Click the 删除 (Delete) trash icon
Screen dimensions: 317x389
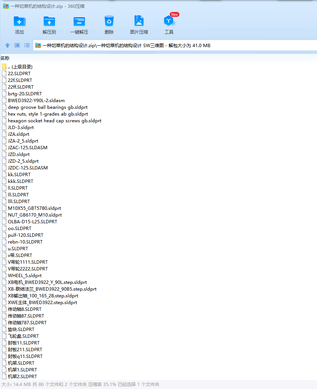pyautogui.click(x=109, y=21)
